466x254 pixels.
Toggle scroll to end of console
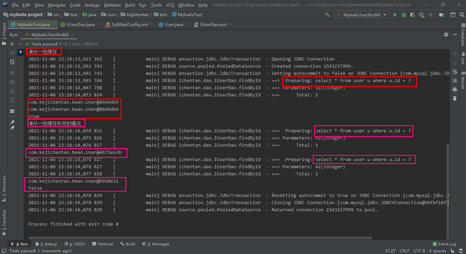(454, 81)
